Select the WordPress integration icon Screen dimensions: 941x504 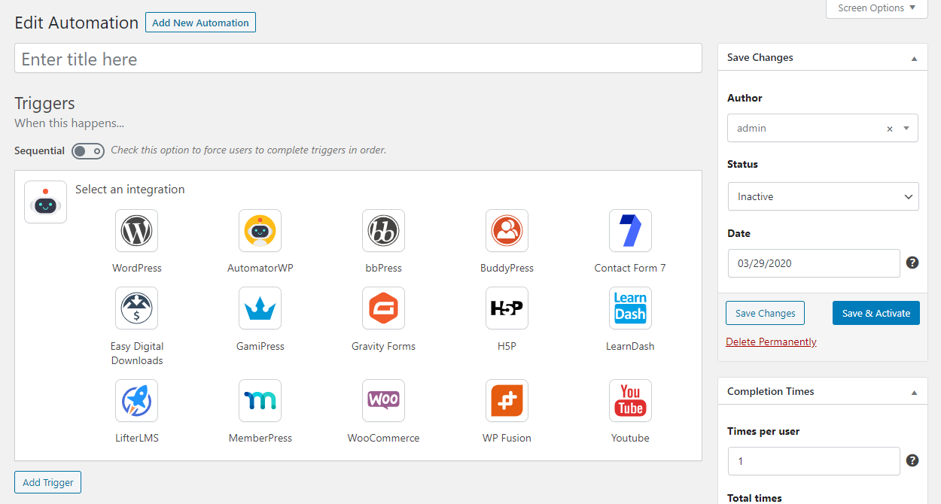click(137, 230)
